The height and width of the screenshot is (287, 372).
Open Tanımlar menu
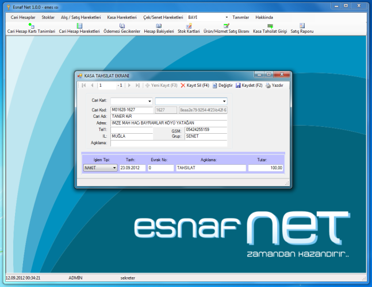pyautogui.click(x=240, y=17)
